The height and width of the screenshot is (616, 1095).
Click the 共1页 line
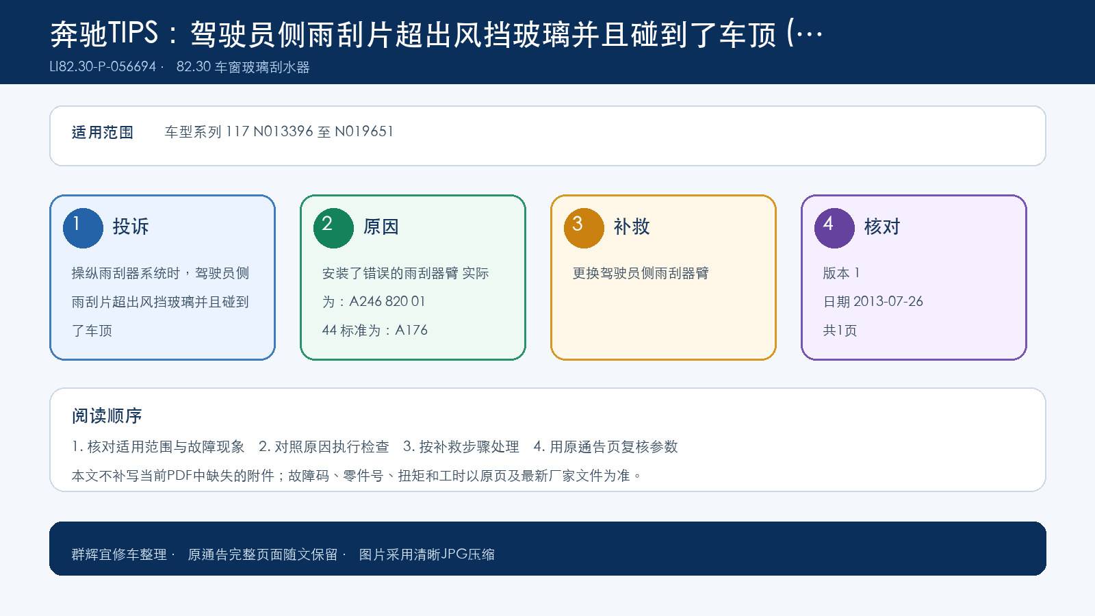(x=840, y=331)
